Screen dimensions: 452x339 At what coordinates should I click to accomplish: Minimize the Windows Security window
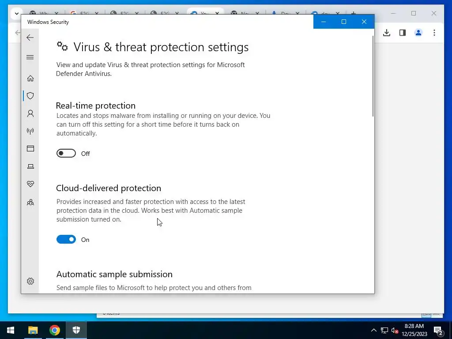pyautogui.click(x=324, y=22)
